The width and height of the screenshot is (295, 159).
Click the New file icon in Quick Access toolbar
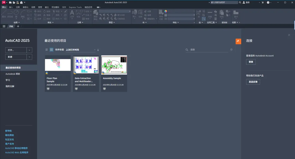(10, 2)
